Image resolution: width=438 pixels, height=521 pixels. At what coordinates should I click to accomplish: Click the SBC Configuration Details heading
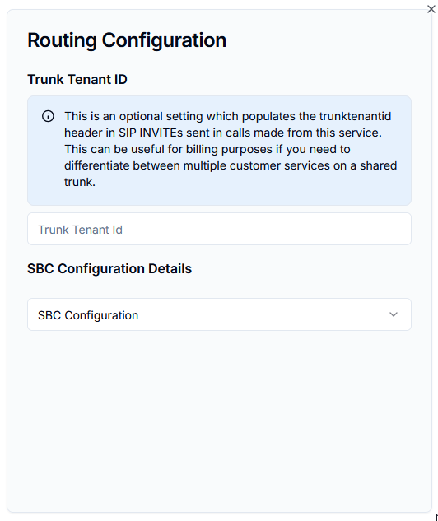coord(109,269)
